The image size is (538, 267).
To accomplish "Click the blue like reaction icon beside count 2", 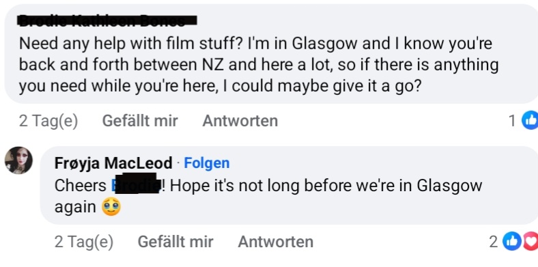I will [x=511, y=242].
